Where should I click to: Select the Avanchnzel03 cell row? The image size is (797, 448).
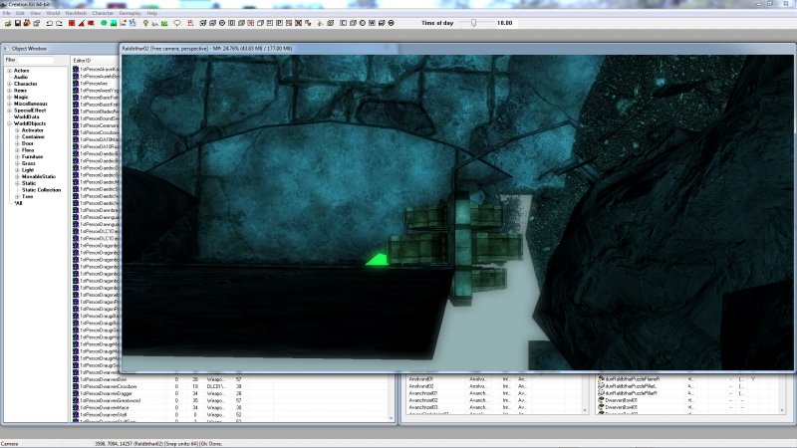tap(493, 408)
